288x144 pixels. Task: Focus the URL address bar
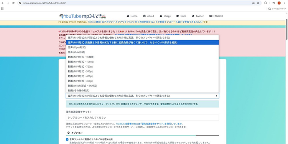[x=136, y=3]
